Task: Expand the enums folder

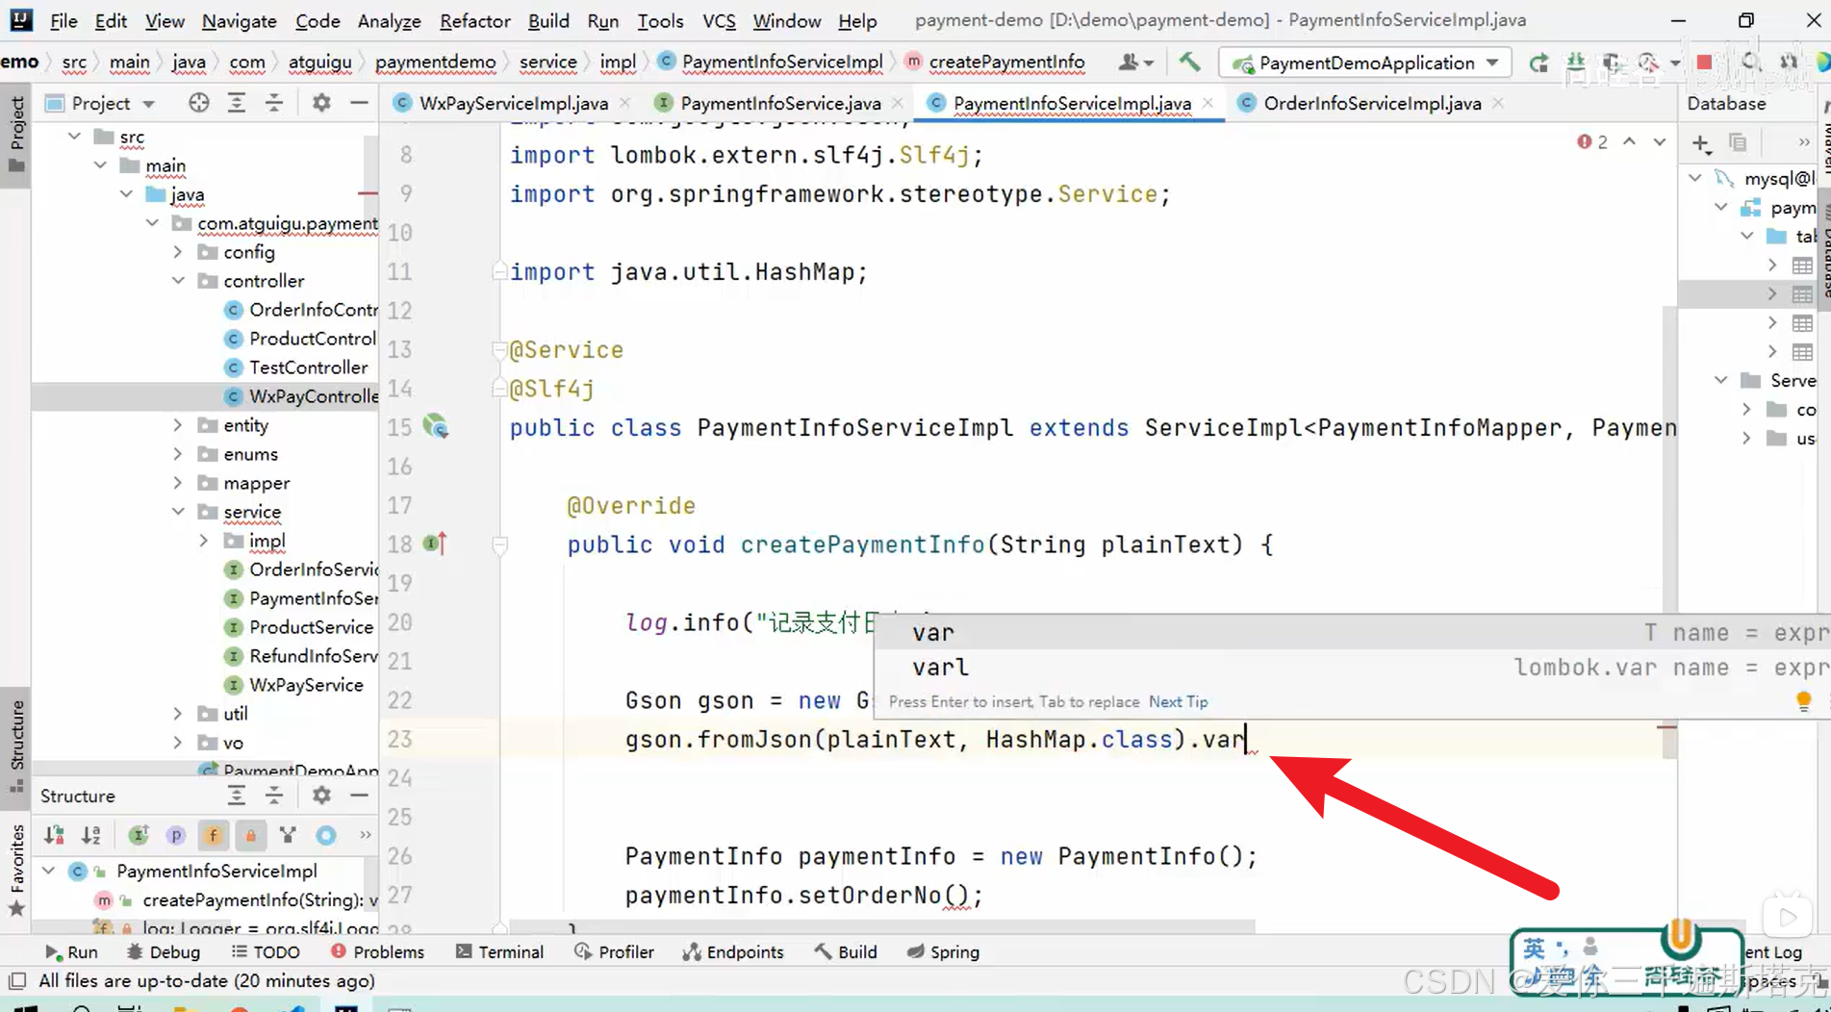Action: [178, 454]
